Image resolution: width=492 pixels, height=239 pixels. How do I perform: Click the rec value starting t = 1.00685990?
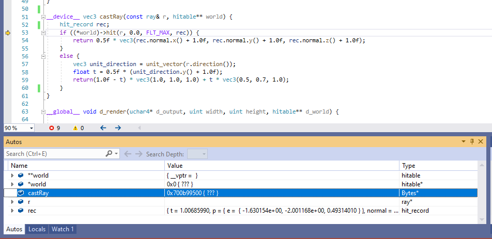282,211
